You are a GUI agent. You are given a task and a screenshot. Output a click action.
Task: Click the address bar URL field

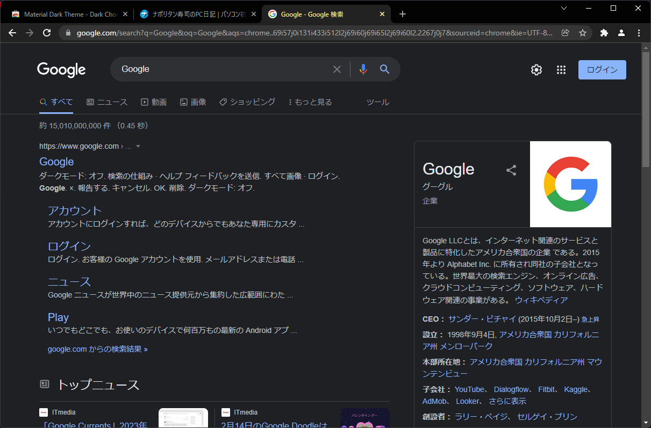pyautogui.click(x=314, y=33)
